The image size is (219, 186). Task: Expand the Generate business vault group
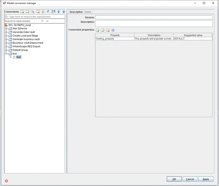[6, 40]
